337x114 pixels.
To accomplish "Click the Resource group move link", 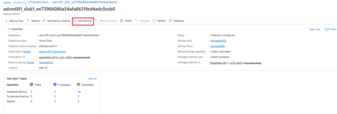I will click(30, 62).
